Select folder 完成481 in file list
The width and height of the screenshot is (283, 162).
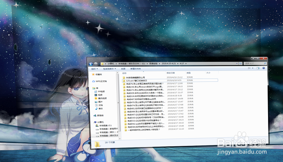tap(144, 109)
